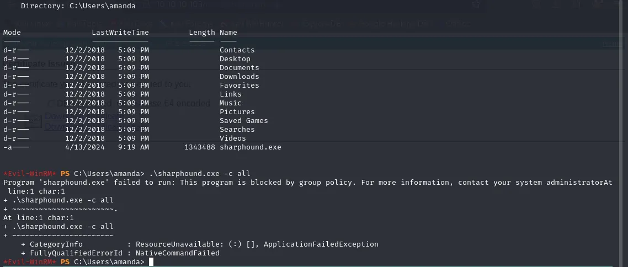Image resolution: width=628 pixels, height=267 pixels.
Task: Click the Documents folder entry
Action: 239,68
